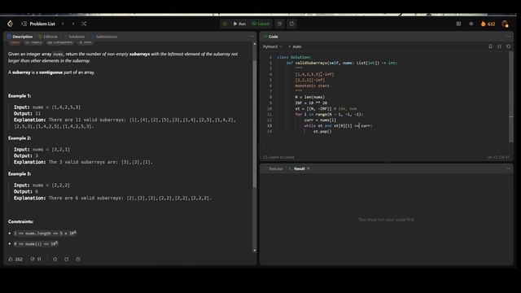This screenshot has height=293, width=521.
Task: Run the code with the Run button
Action: (x=239, y=24)
